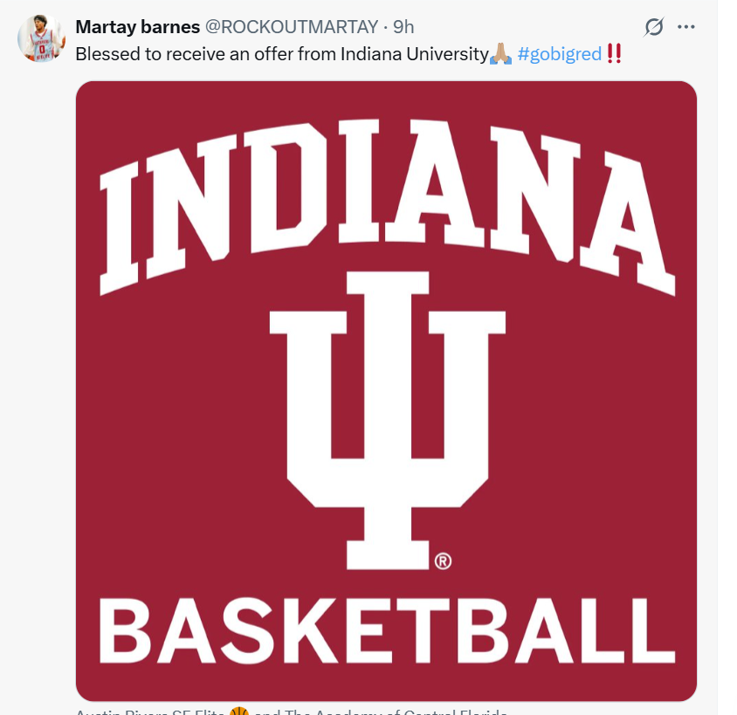The height and width of the screenshot is (715, 737).
Task: Click the word 'Blessed' in the tweet
Action: click(x=105, y=54)
